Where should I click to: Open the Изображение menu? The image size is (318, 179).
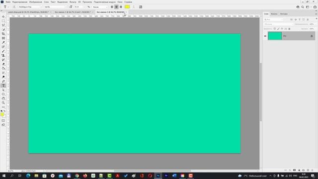35,2
